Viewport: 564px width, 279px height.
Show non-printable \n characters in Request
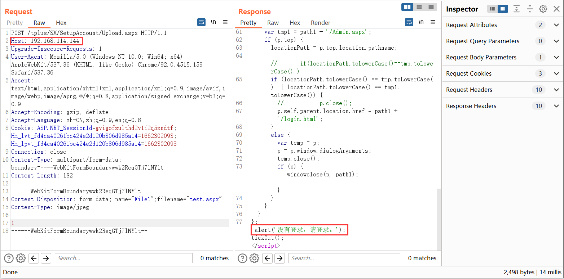(213, 22)
